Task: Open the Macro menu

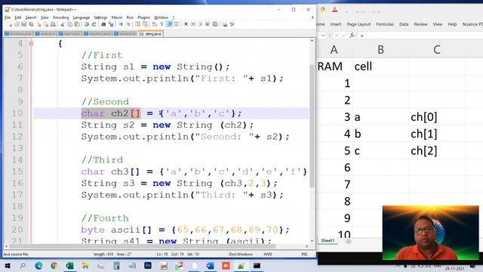Action: click(x=117, y=17)
